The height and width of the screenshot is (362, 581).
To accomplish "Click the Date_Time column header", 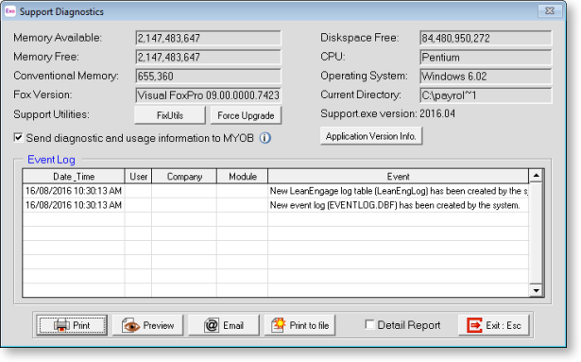I will [74, 176].
